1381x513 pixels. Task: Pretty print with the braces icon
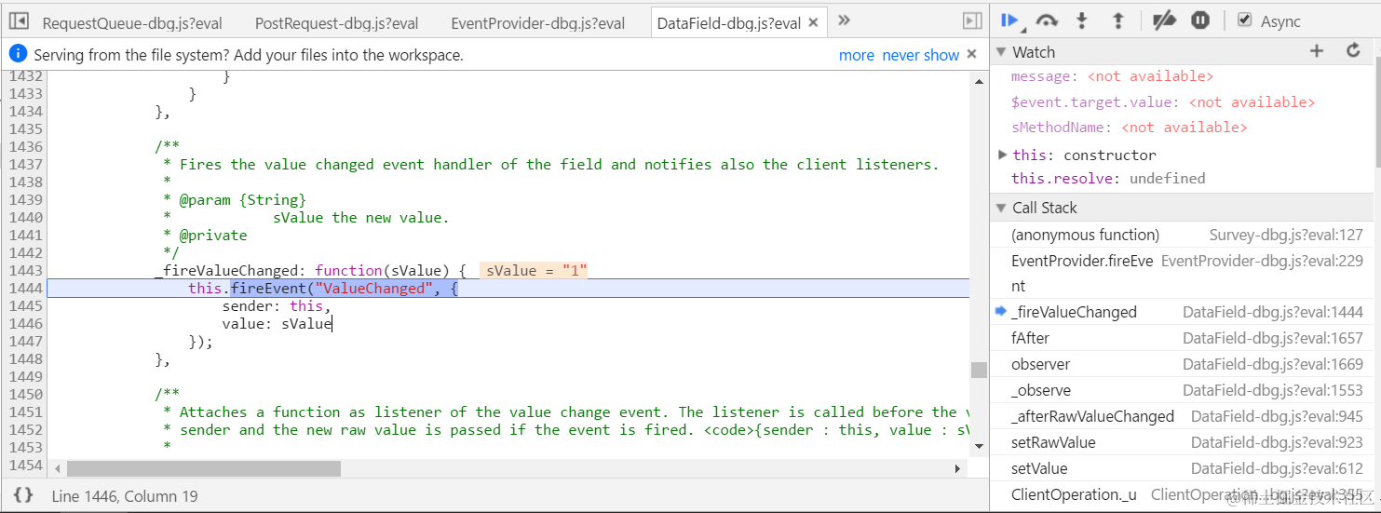tap(23, 495)
